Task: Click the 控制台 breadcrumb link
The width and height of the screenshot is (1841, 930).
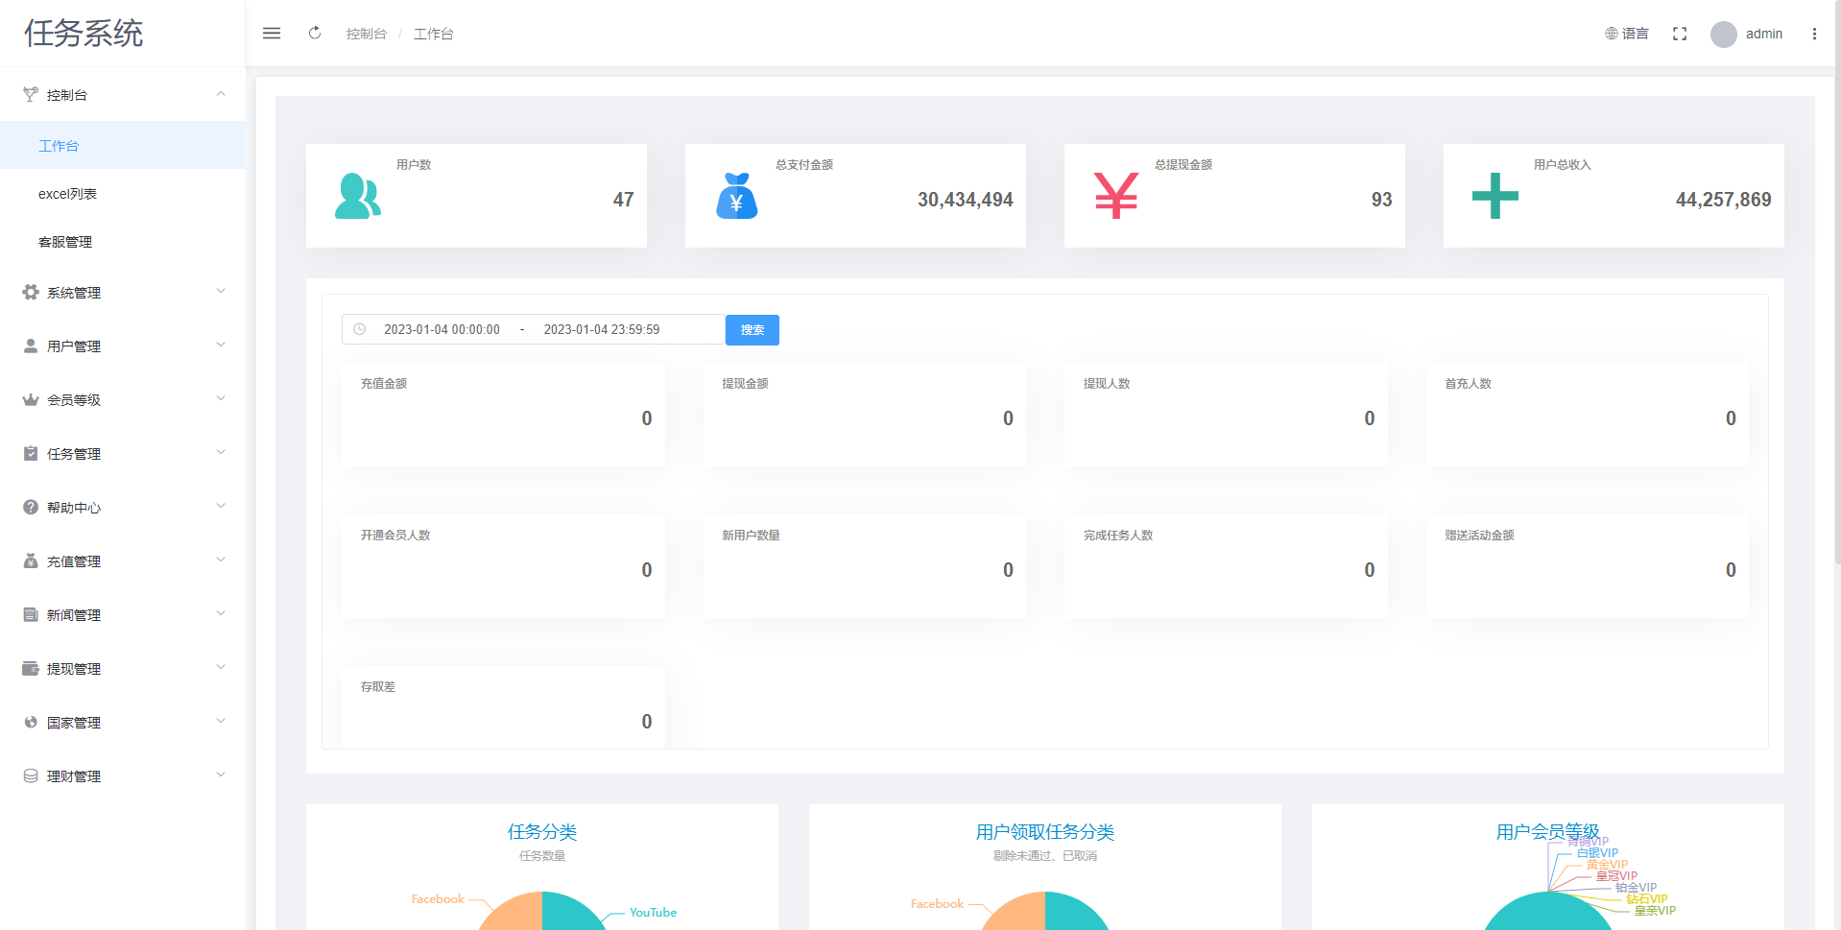Action: pos(366,34)
